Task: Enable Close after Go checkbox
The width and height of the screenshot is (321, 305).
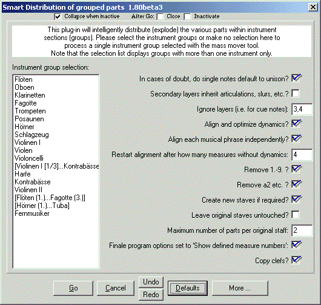Action: [160, 16]
